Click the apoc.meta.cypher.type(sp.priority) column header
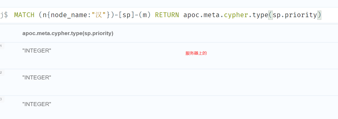This screenshot has width=338, height=119. (68, 34)
